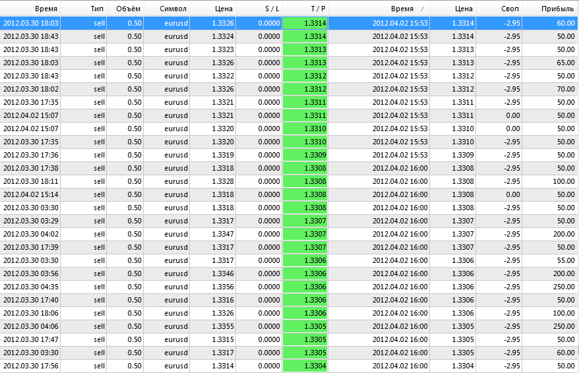This screenshot has height=373, width=579.
Task: Select the 2012.03.30 18:06 open time cell
Action: (x=30, y=313)
